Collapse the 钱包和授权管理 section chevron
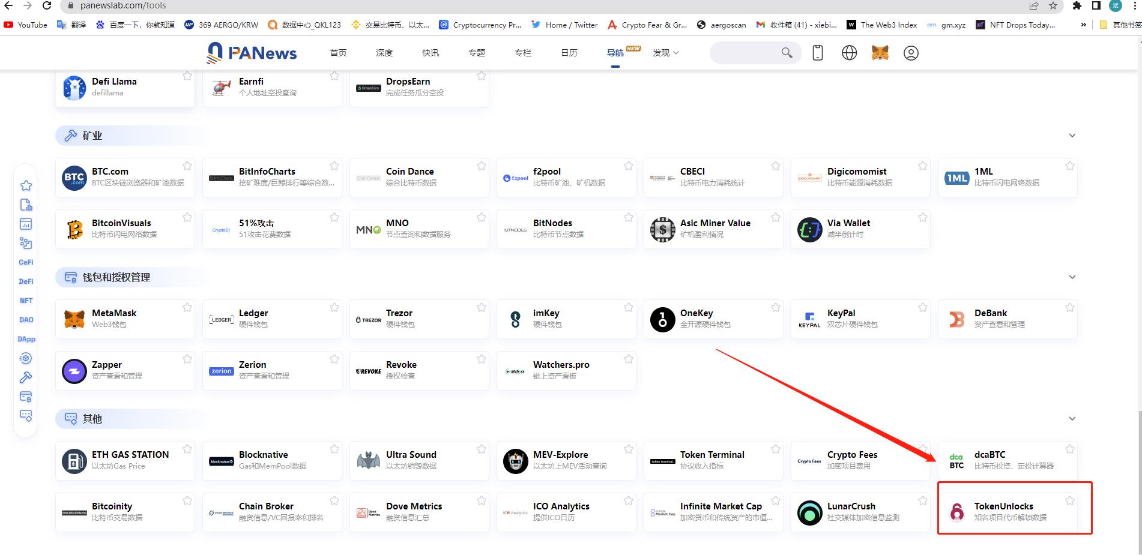 1072,277
